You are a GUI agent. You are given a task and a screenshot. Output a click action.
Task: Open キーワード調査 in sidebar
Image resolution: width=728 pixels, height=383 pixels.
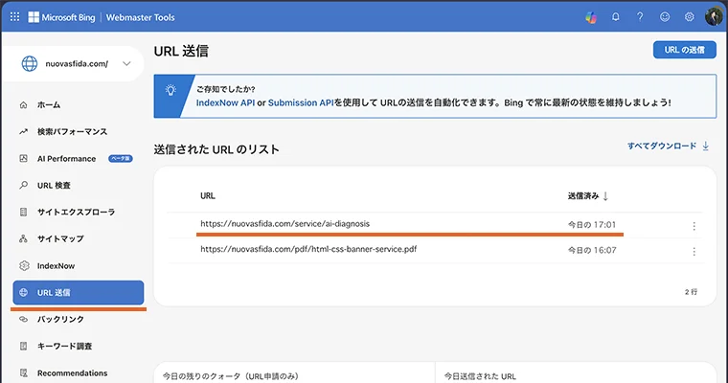coord(64,347)
